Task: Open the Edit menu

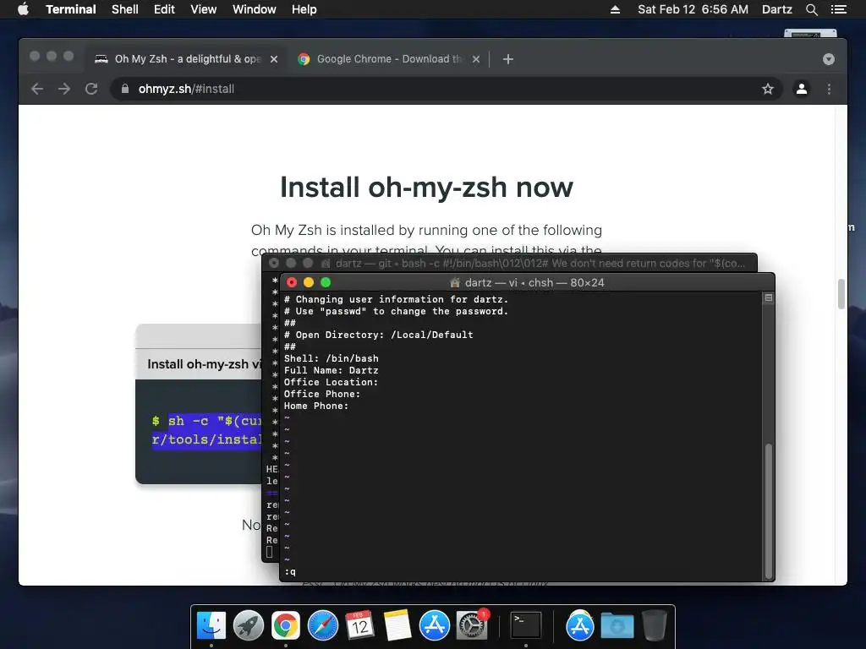Action: click(164, 9)
